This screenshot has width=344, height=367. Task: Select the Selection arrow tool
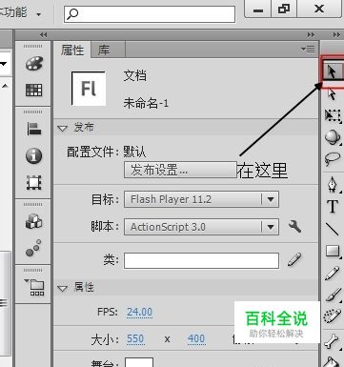pyautogui.click(x=333, y=71)
